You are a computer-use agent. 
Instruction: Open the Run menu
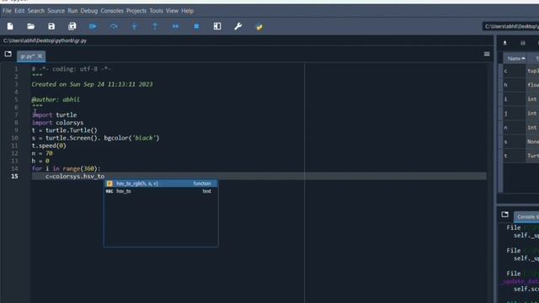(72, 11)
